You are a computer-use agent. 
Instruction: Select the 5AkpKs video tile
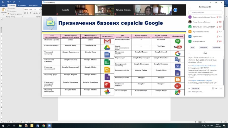click(65, 10)
